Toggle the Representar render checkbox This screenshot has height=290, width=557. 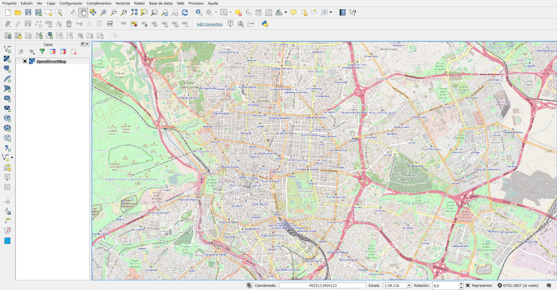[x=468, y=285]
